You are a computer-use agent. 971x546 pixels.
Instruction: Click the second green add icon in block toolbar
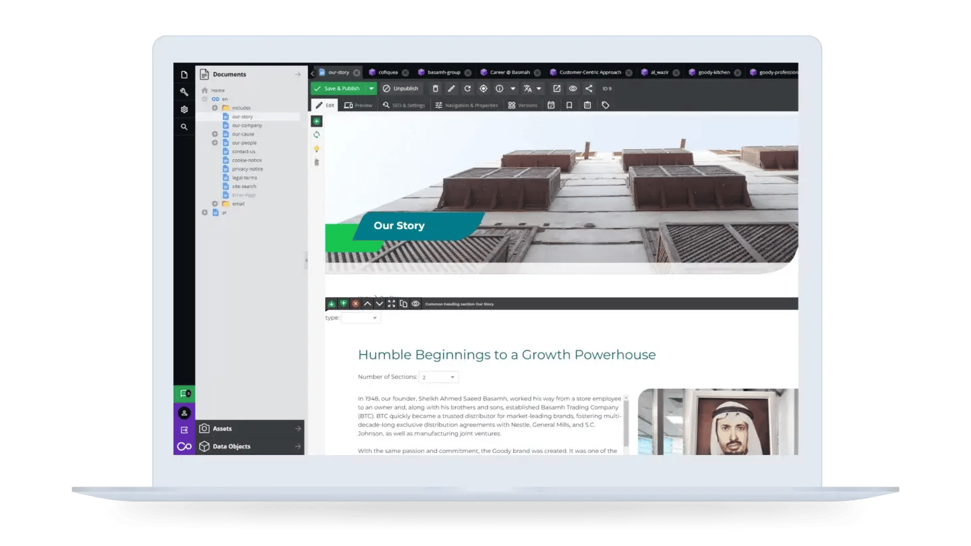(x=343, y=304)
